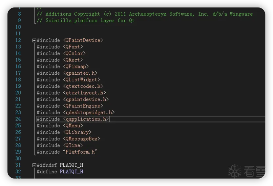Click the snowflake logo icon

tap(235, 171)
